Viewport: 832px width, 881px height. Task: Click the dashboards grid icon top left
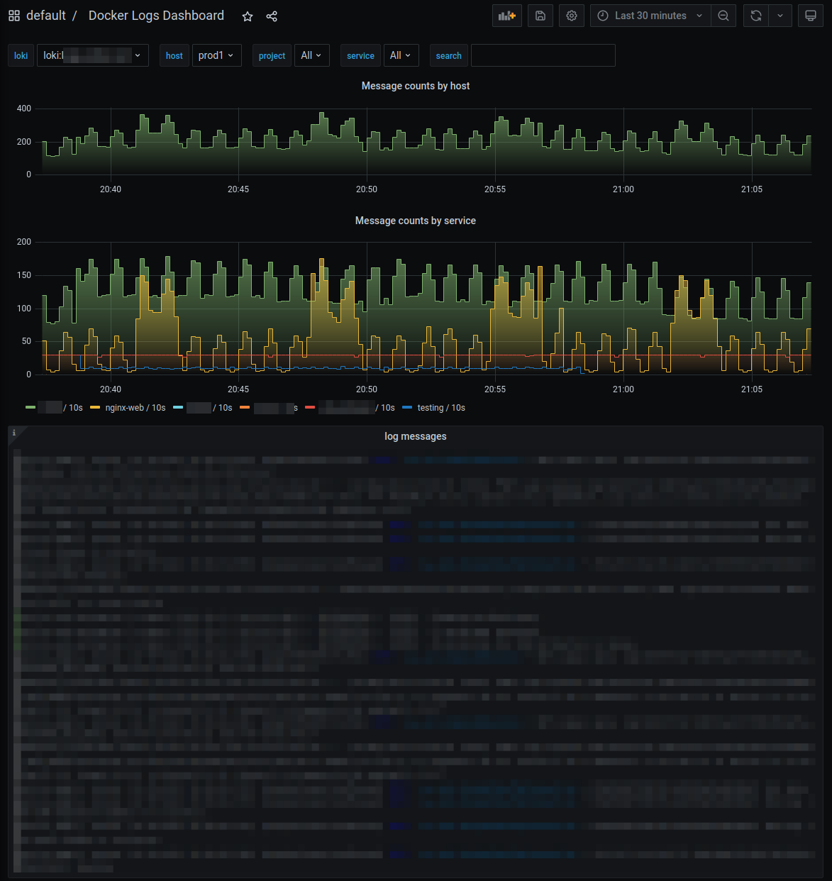[x=13, y=15]
